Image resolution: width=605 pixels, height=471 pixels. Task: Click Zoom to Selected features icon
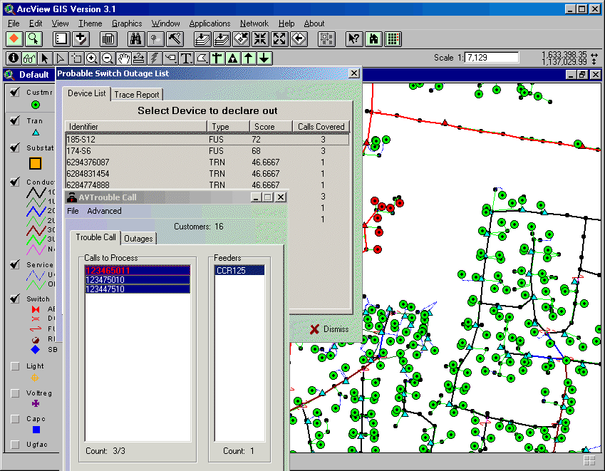tap(241, 39)
